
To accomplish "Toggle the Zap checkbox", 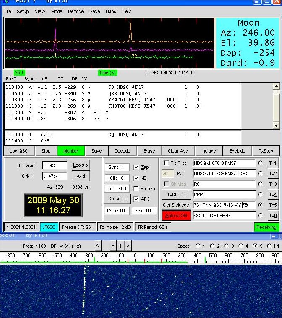I will pos(136,167).
